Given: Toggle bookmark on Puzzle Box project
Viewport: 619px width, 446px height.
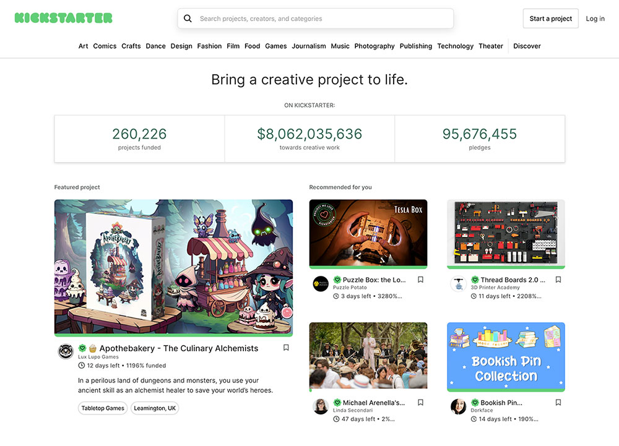Looking at the screenshot, I should pos(420,280).
